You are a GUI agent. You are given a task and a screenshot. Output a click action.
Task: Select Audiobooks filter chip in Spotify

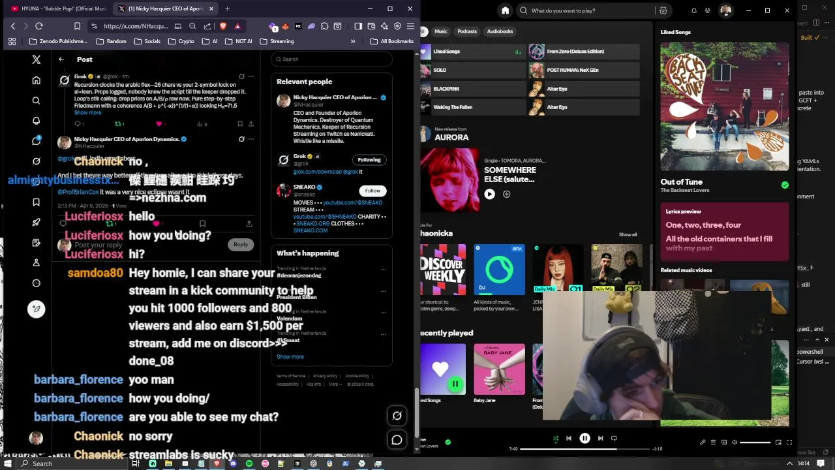500,31
